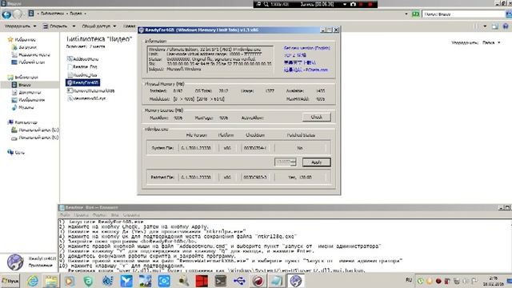Open the command prompt taskbar icon
Screen dimensions: 512x288
(221, 281)
